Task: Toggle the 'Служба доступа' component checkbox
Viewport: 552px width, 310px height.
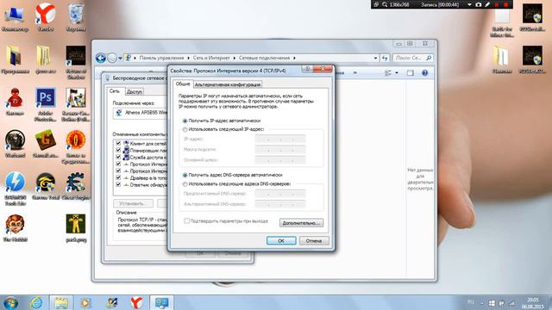Action: [x=118, y=157]
